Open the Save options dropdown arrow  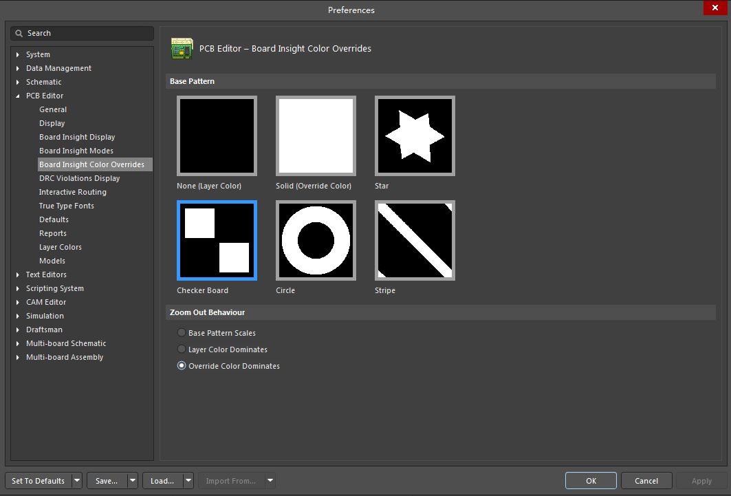pos(131,480)
